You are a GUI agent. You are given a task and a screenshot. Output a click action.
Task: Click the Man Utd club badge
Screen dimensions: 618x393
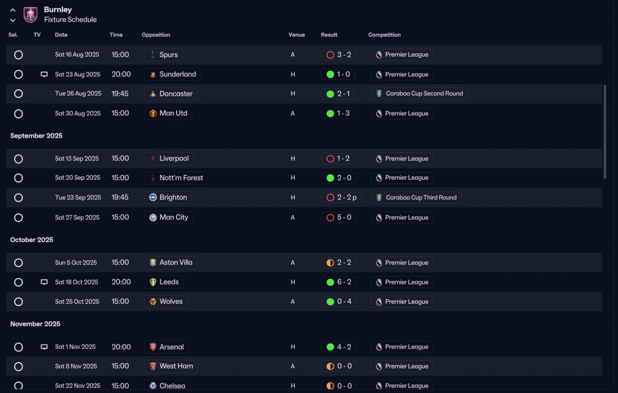coord(153,113)
